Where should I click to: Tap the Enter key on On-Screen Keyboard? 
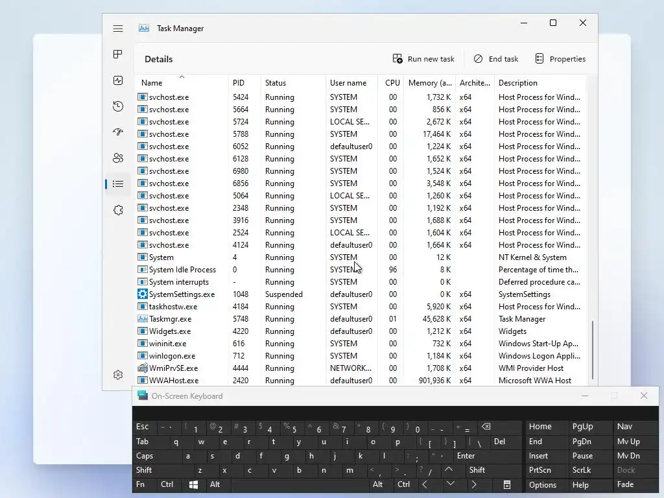[486, 456]
